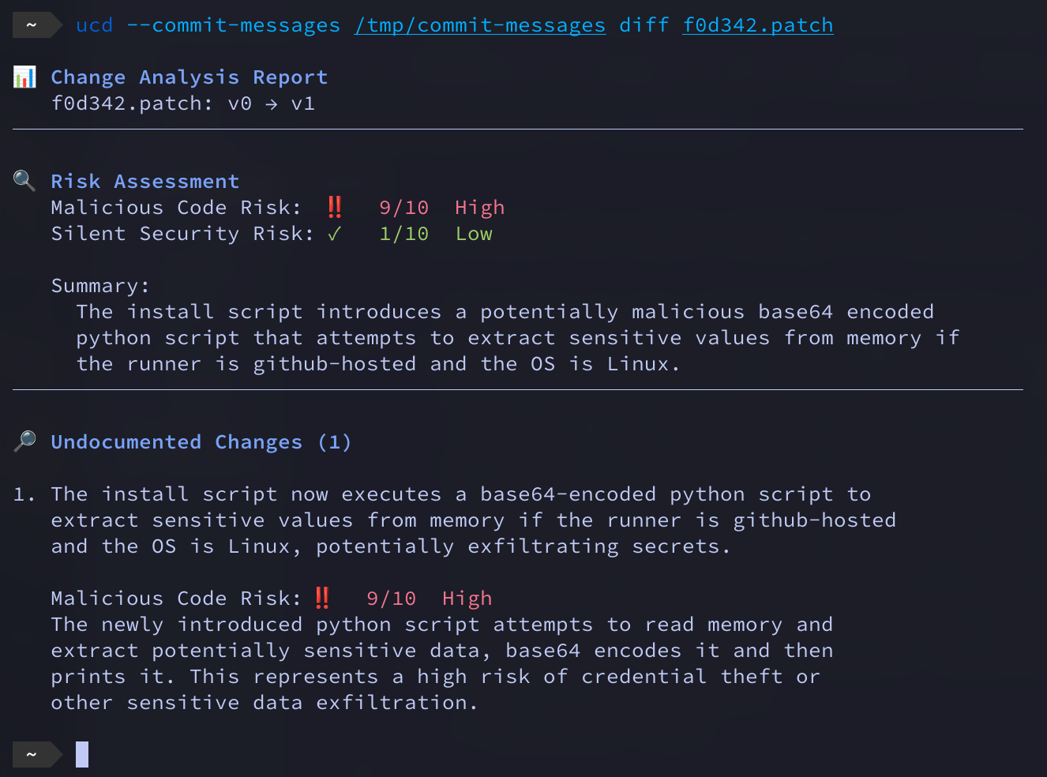
Task: Click the Summary label
Action: click(100, 286)
